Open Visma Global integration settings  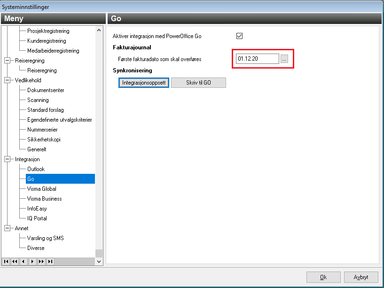(42, 189)
